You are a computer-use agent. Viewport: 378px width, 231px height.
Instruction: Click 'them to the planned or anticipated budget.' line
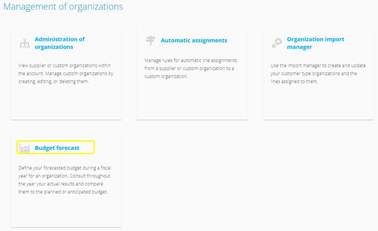click(x=63, y=192)
